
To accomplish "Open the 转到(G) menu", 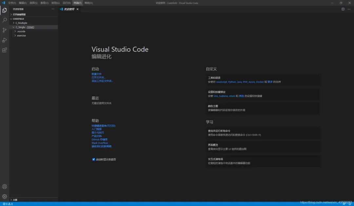I will tap(55, 3).
